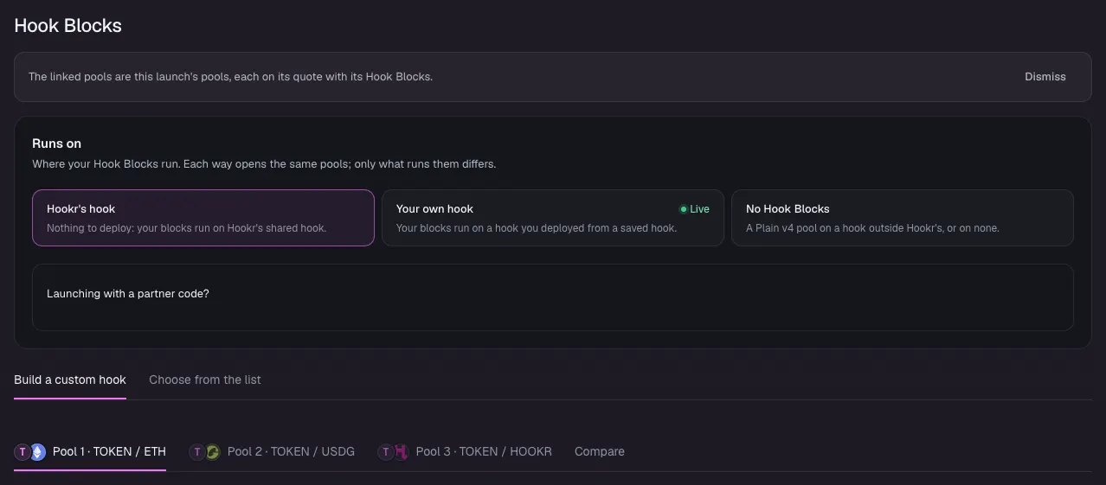Click text 'A Plain v4 pool on a hook outside Hookr's, or on none.'
This screenshot has height=485, width=1106.
(x=872, y=228)
